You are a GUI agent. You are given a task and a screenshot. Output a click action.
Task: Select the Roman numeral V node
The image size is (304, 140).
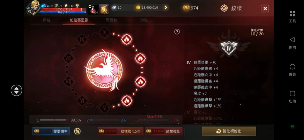click(x=104, y=108)
